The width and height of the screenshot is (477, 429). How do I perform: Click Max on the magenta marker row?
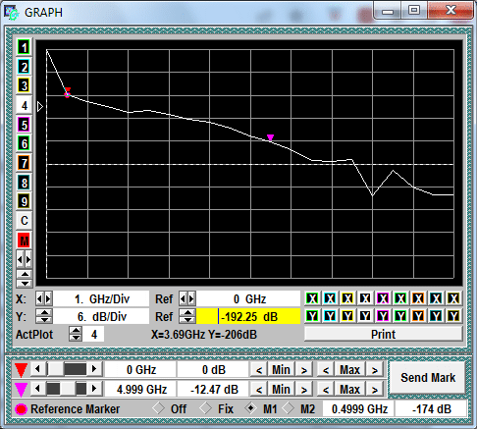pos(350,390)
